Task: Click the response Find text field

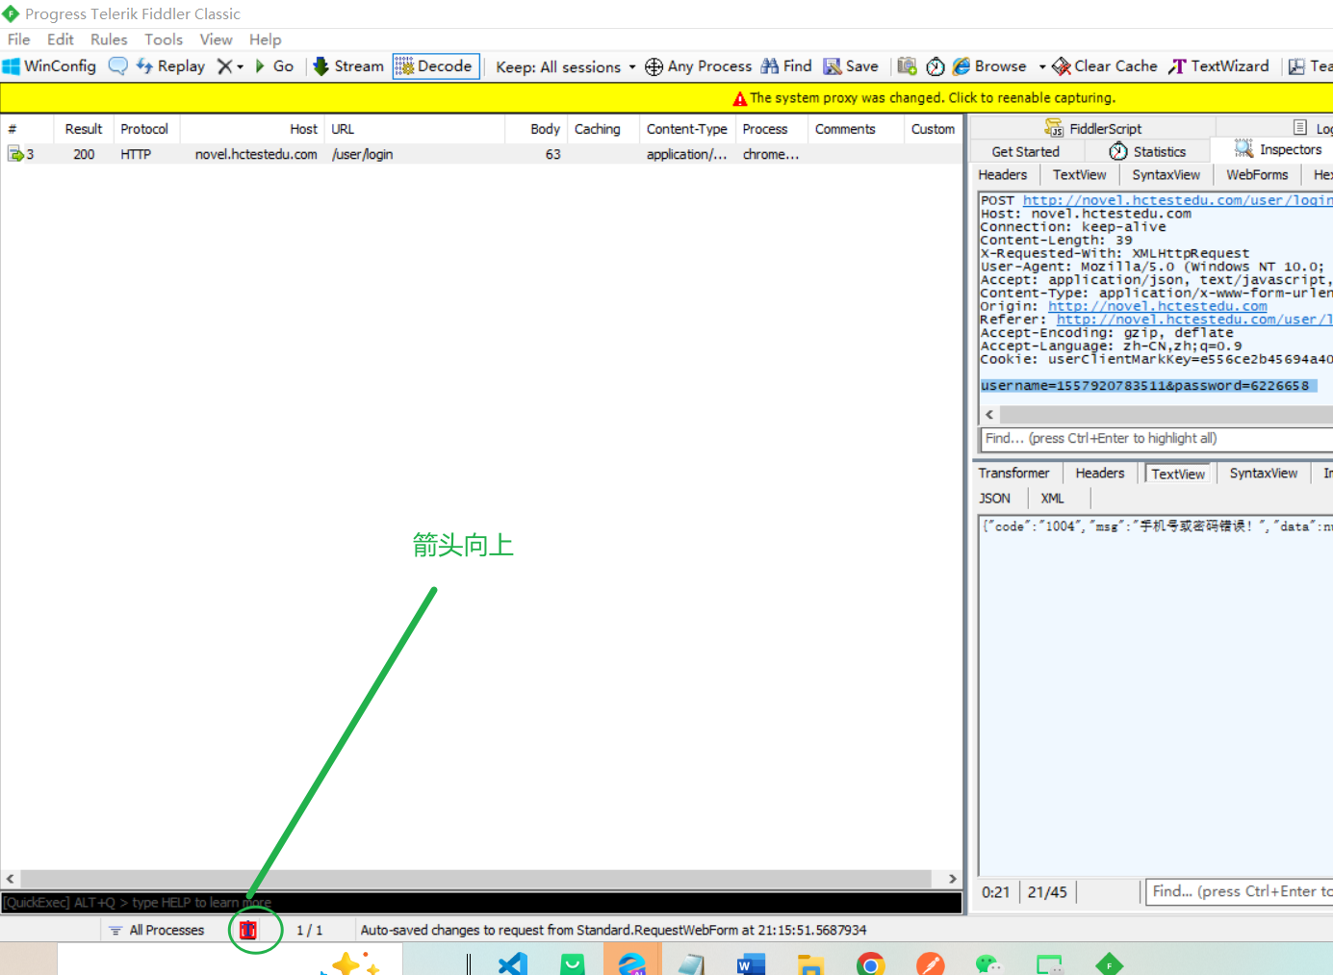Action: point(1242,891)
